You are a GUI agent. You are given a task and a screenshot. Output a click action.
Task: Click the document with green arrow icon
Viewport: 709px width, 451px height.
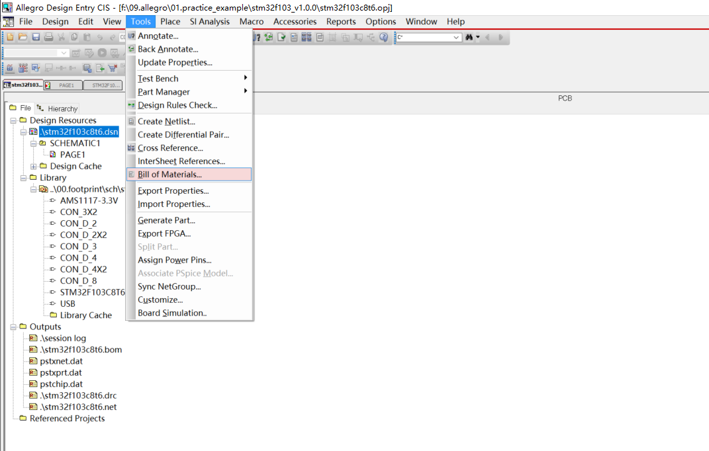click(100, 68)
